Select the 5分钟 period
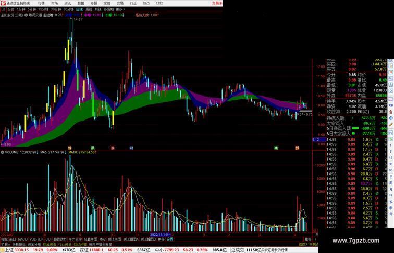 32,9
